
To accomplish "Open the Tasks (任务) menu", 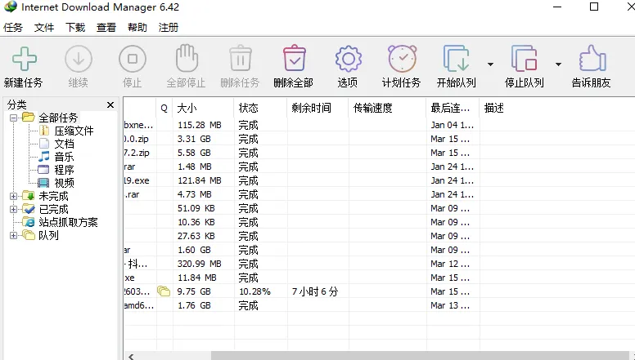I will point(13,28).
